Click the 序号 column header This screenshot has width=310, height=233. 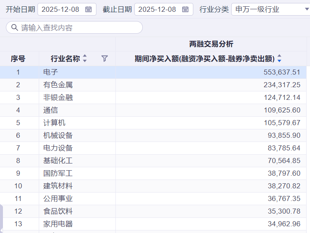pyautogui.click(x=18, y=59)
